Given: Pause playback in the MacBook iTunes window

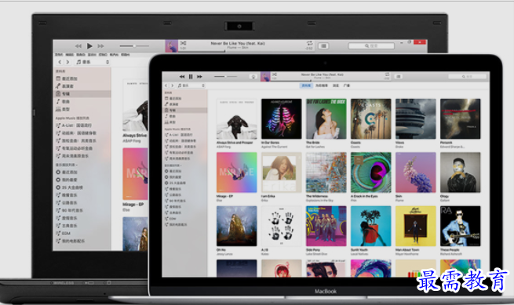Looking at the screenshot, I should point(191,77).
